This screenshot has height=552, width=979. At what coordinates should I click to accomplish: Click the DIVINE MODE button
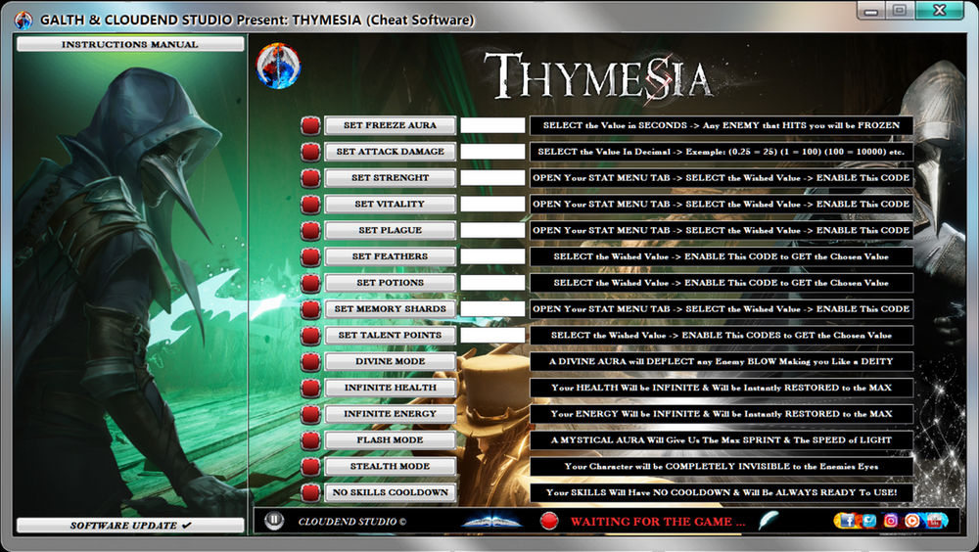pyautogui.click(x=391, y=361)
